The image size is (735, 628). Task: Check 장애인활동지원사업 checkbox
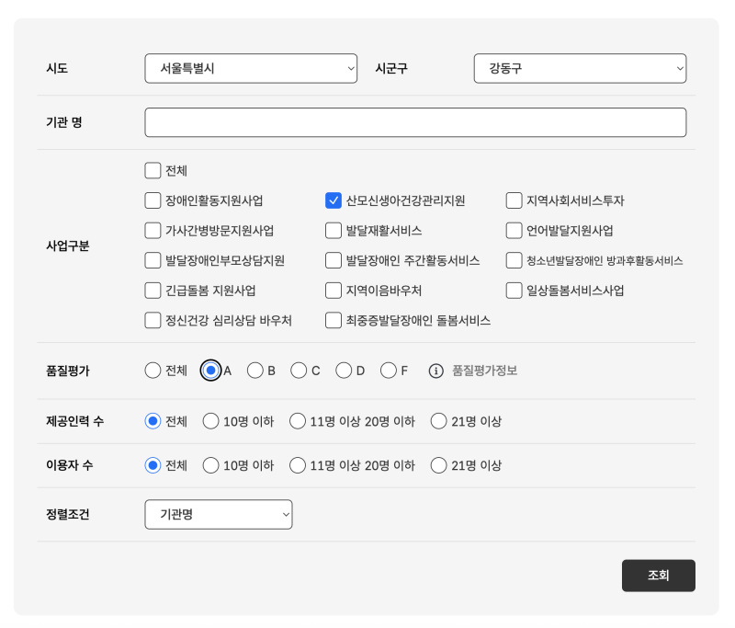[153, 200]
